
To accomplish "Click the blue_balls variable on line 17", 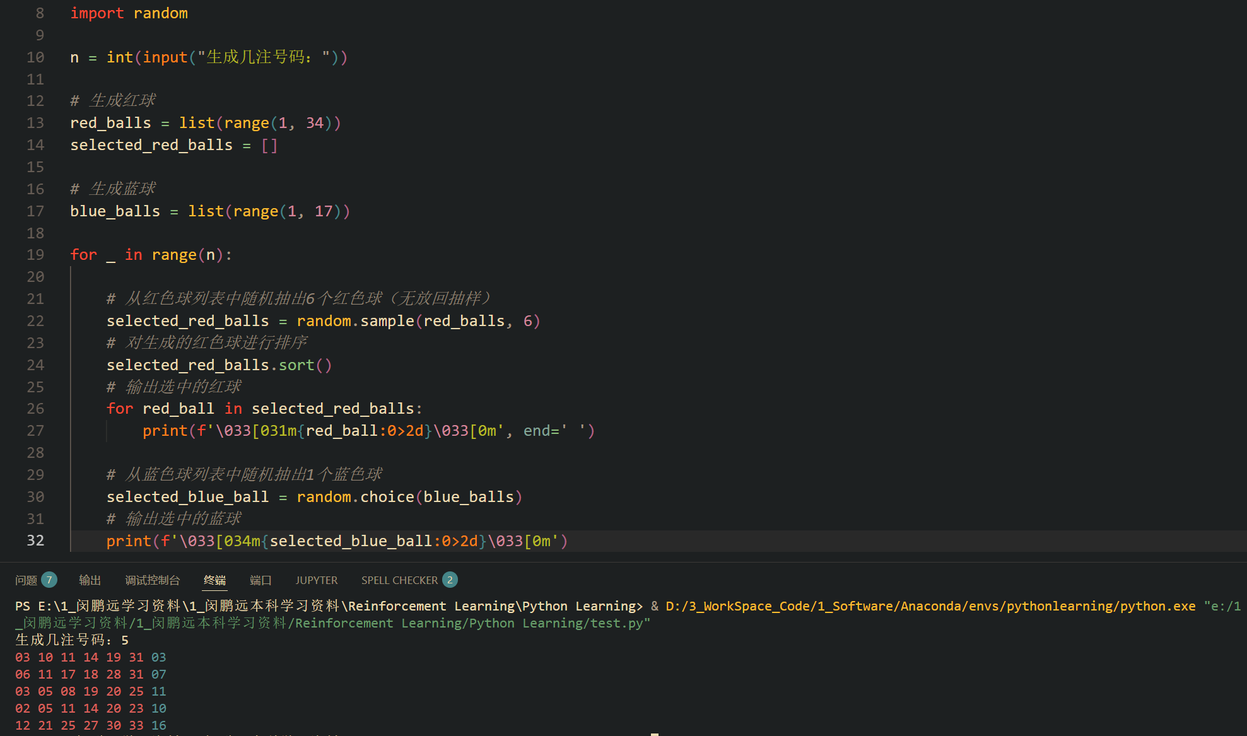I will point(115,211).
